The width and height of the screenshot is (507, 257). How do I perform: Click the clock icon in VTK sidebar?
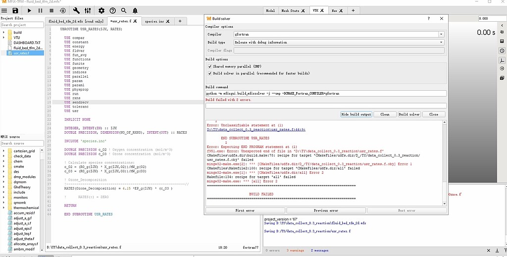pyautogui.click(x=502, y=51)
